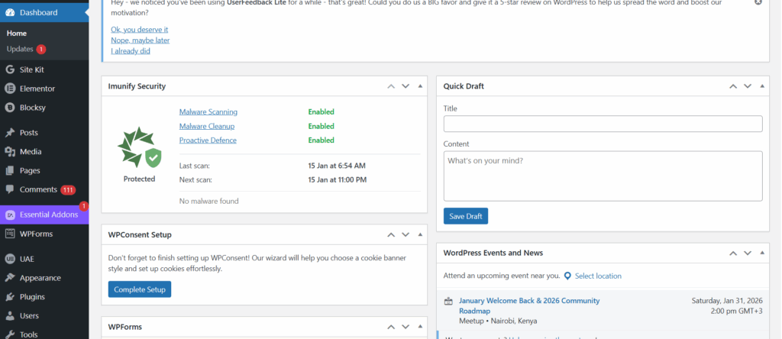
Task: Click the Blocksy icon in sidebar
Action: point(9,108)
